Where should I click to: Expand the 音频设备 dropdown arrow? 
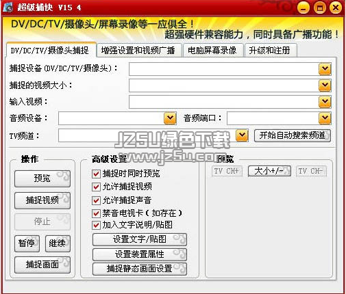pos(170,118)
